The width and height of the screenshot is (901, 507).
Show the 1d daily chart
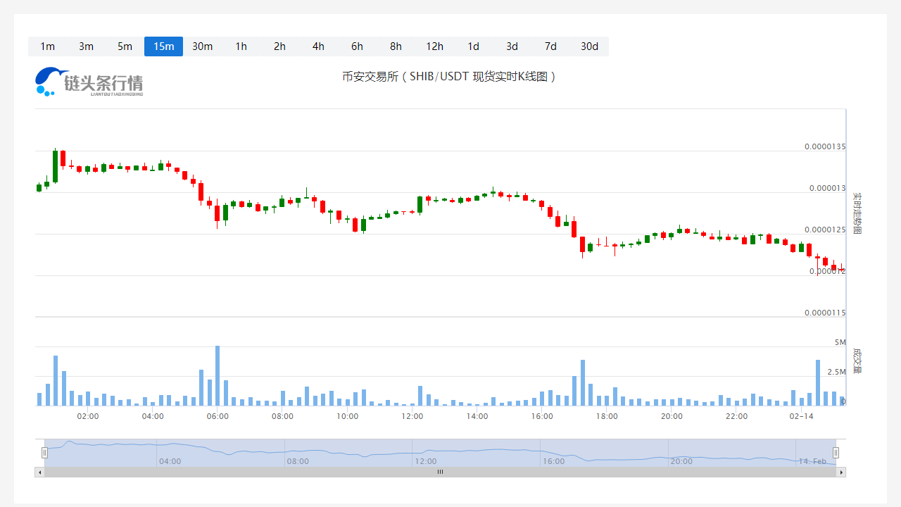click(x=473, y=46)
